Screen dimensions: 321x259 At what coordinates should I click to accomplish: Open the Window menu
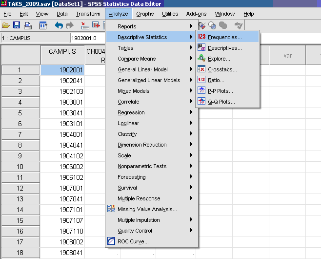coord(225,14)
